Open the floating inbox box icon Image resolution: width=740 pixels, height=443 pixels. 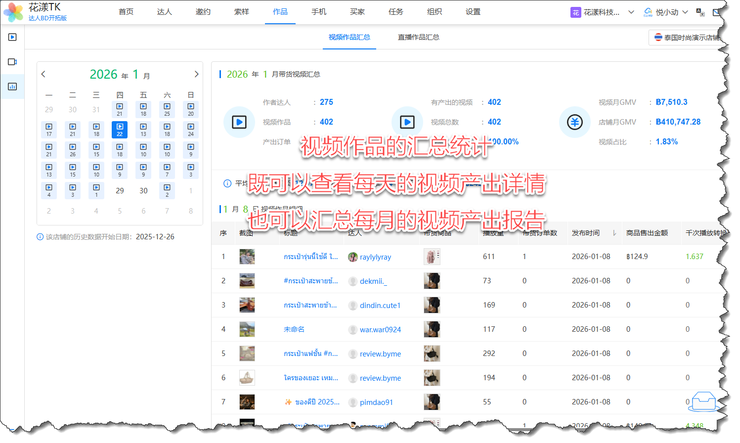(x=704, y=401)
